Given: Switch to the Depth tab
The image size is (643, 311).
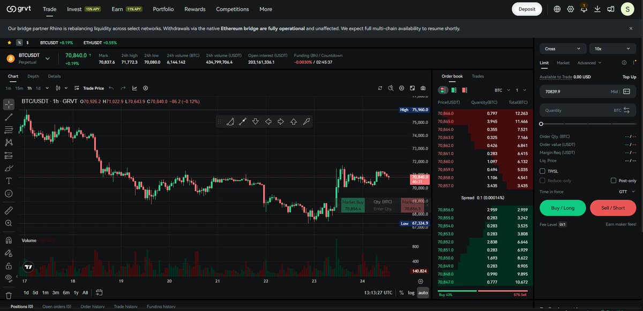Looking at the screenshot, I should coord(33,77).
